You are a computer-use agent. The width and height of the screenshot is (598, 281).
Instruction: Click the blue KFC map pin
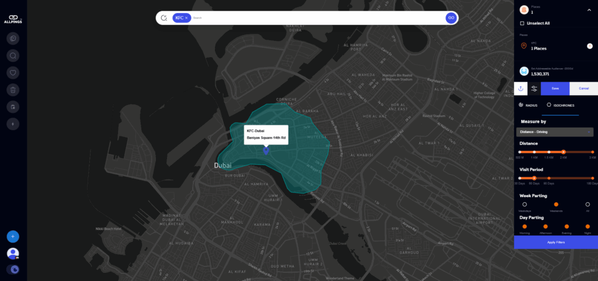(266, 151)
